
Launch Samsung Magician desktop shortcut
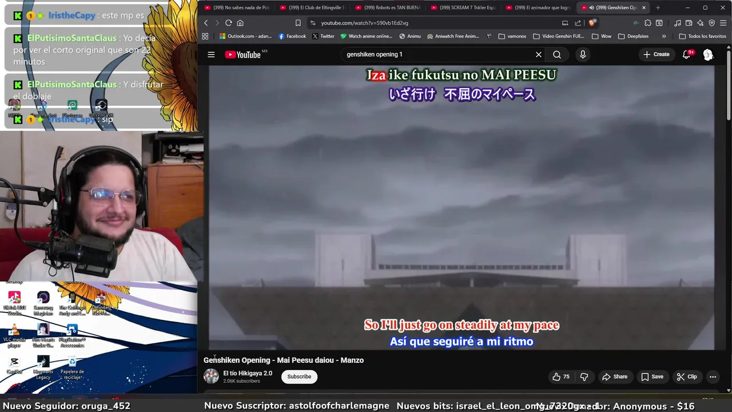click(x=43, y=303)
